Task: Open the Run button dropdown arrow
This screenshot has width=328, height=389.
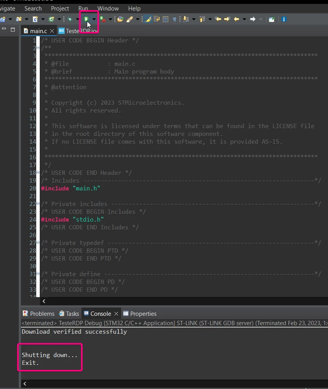Action: tap(94, 19)
